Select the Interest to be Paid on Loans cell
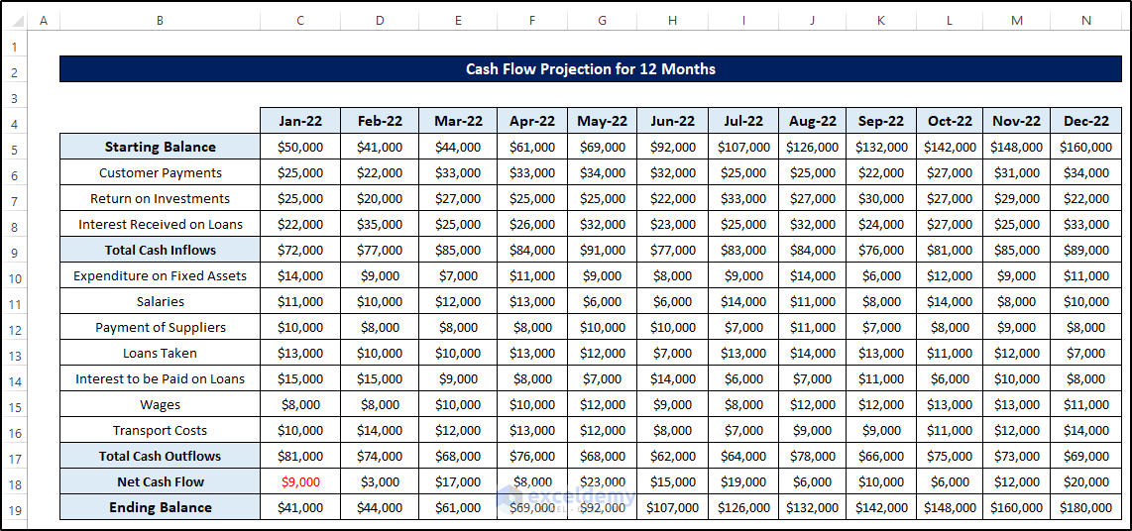This screenshot has width=1132, height=531. click(x=160, y=378)
